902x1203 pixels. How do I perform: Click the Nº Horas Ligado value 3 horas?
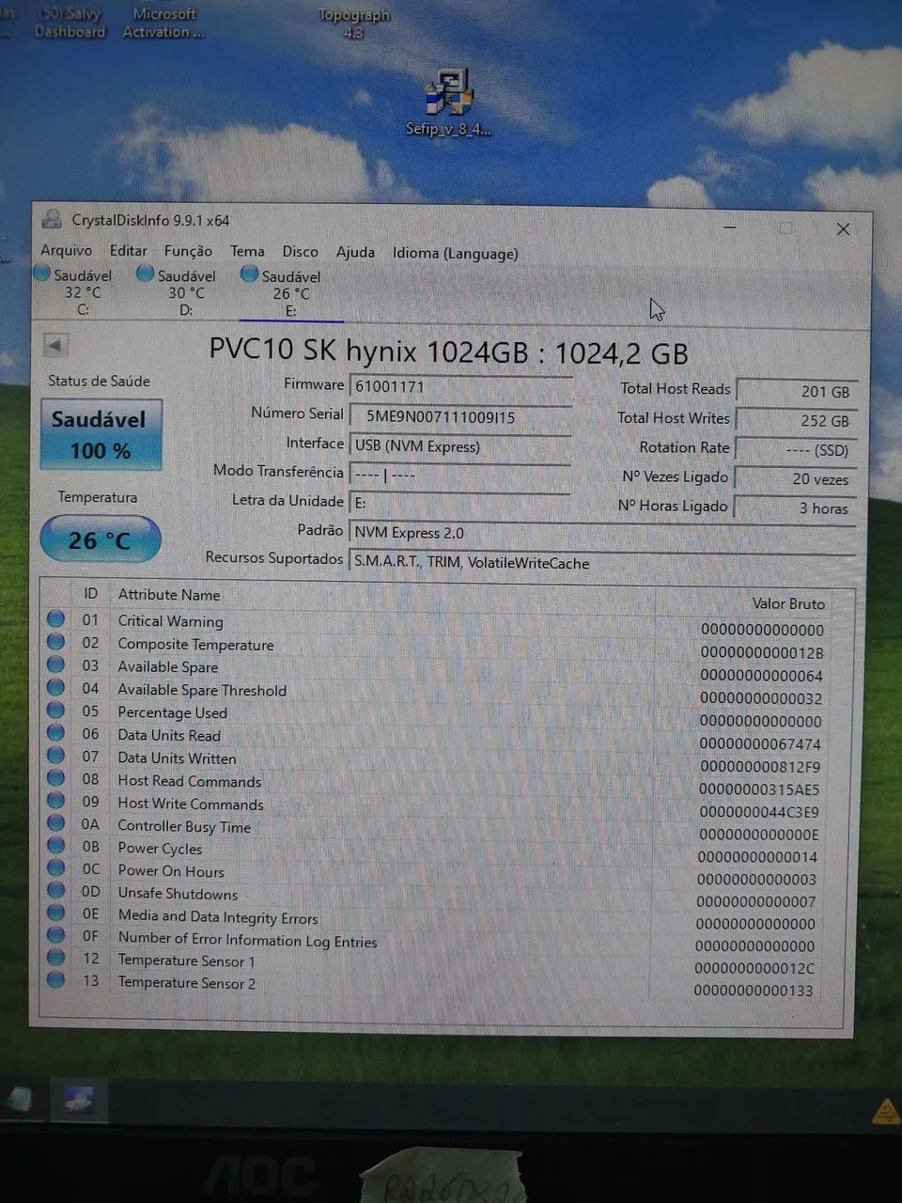797,508
